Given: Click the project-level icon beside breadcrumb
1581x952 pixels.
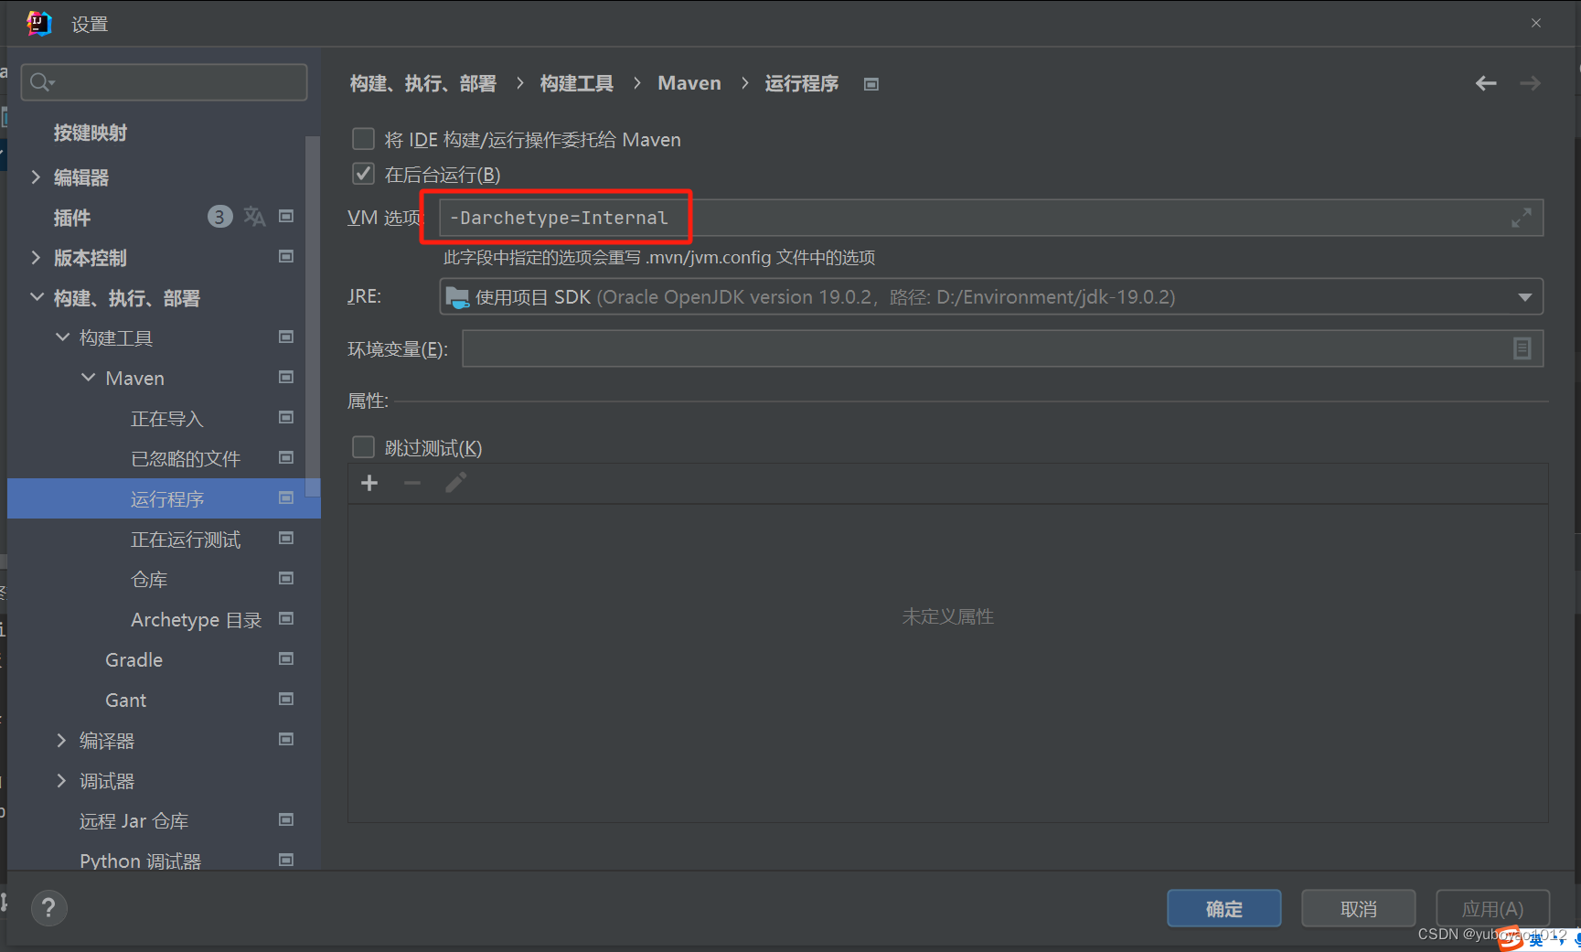Looking at the screenshot, I should point(871,84).
